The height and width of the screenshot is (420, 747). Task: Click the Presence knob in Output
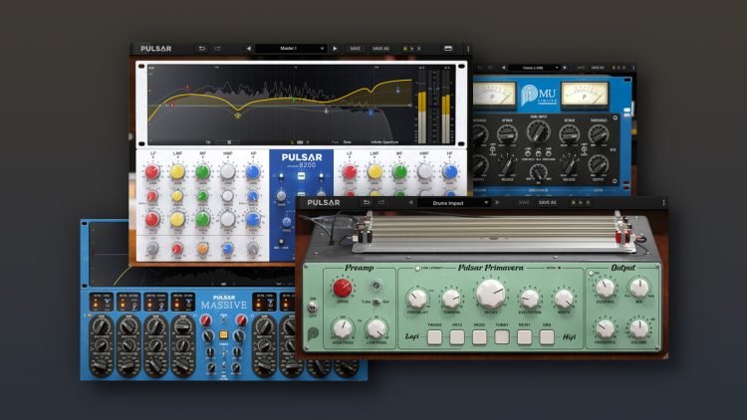(605, 328)
